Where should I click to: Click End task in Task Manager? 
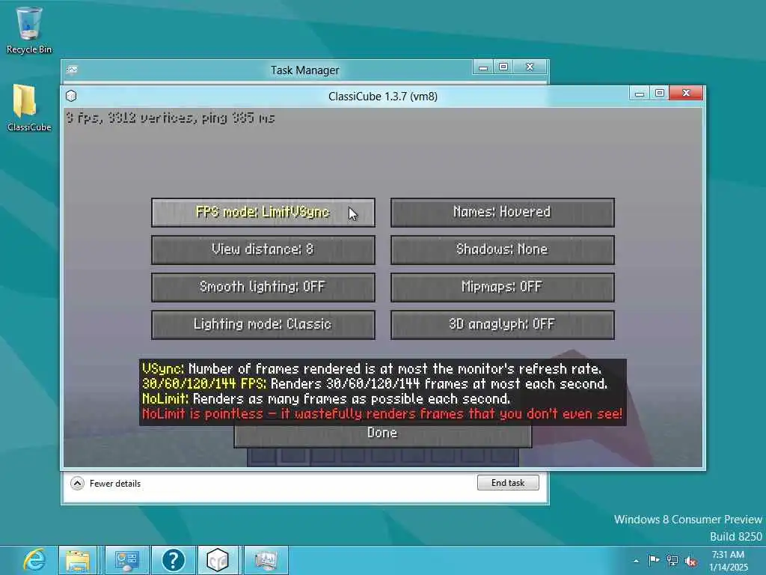pos(508,483)
